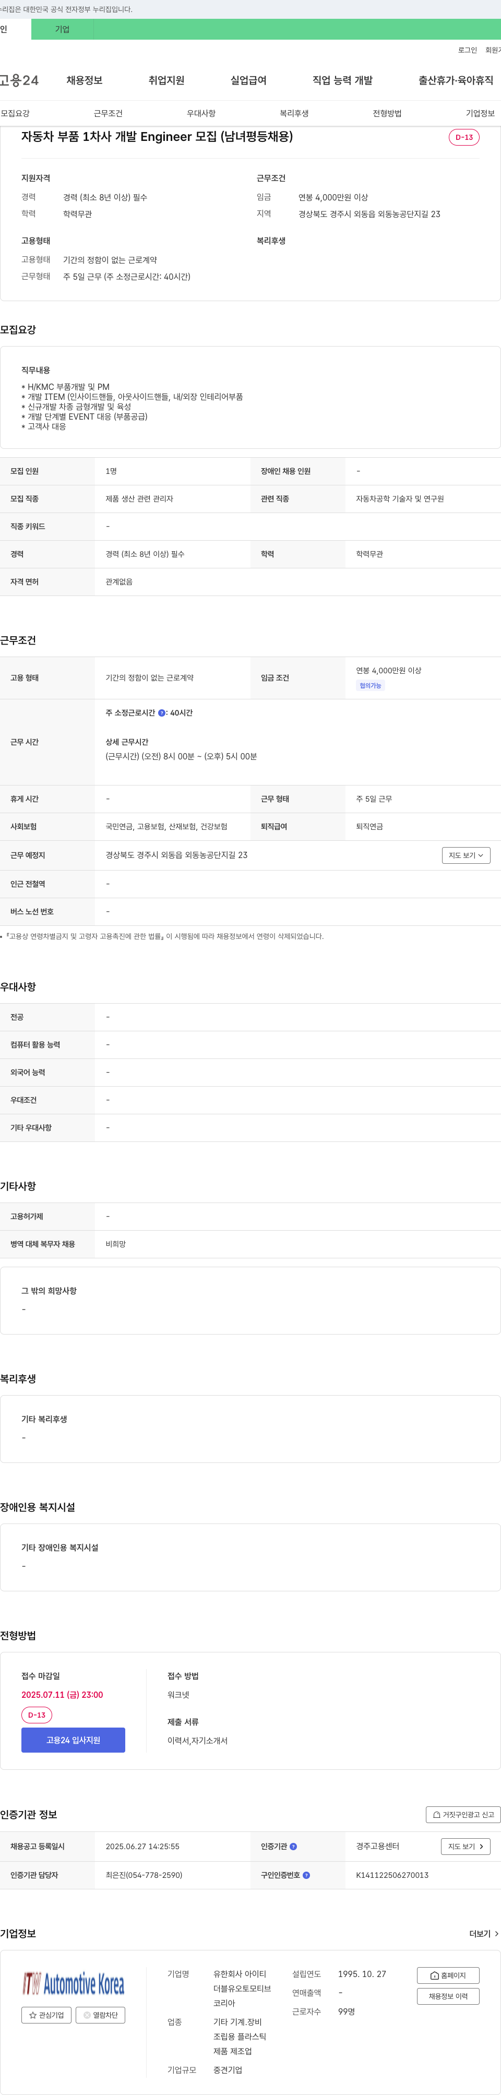Click the 이력서,자기소개서 required documents text
This screenshot has height=2095, width=501.
(x=198, y=1741)
